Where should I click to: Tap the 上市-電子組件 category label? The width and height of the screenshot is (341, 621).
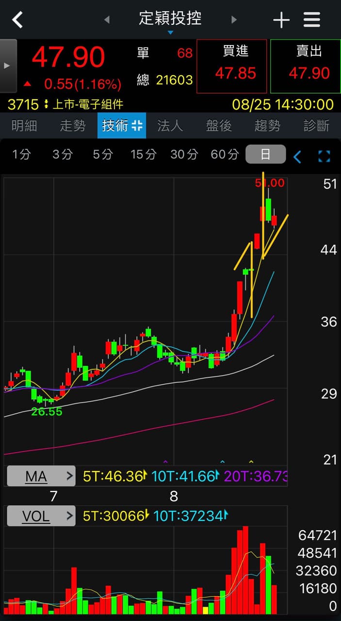87,104
